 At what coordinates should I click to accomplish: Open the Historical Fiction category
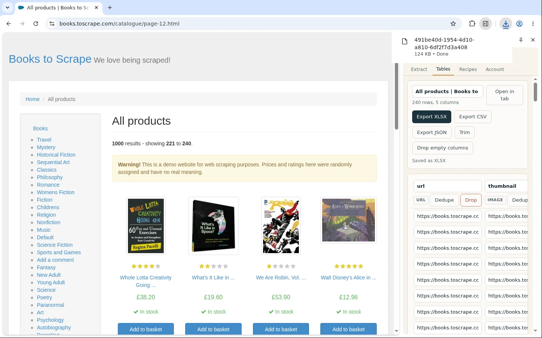click(56, 155)
